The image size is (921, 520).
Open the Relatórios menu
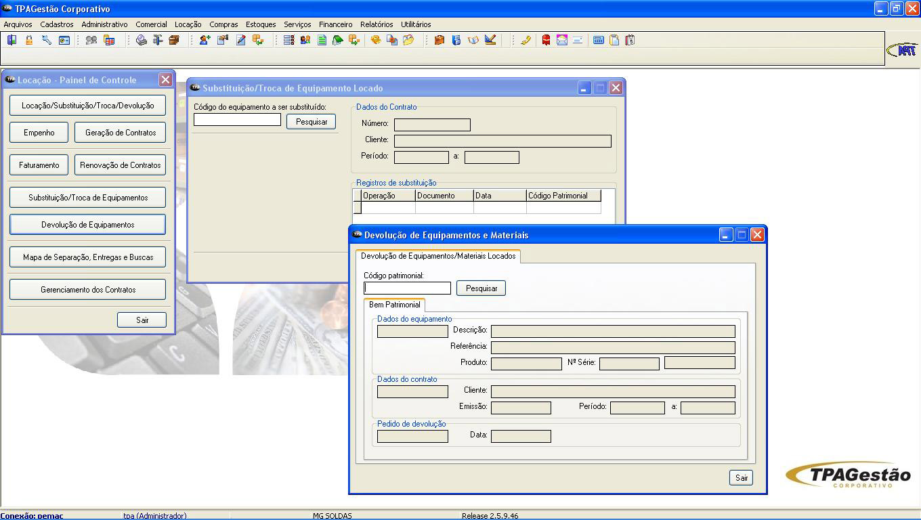[377, 24]
